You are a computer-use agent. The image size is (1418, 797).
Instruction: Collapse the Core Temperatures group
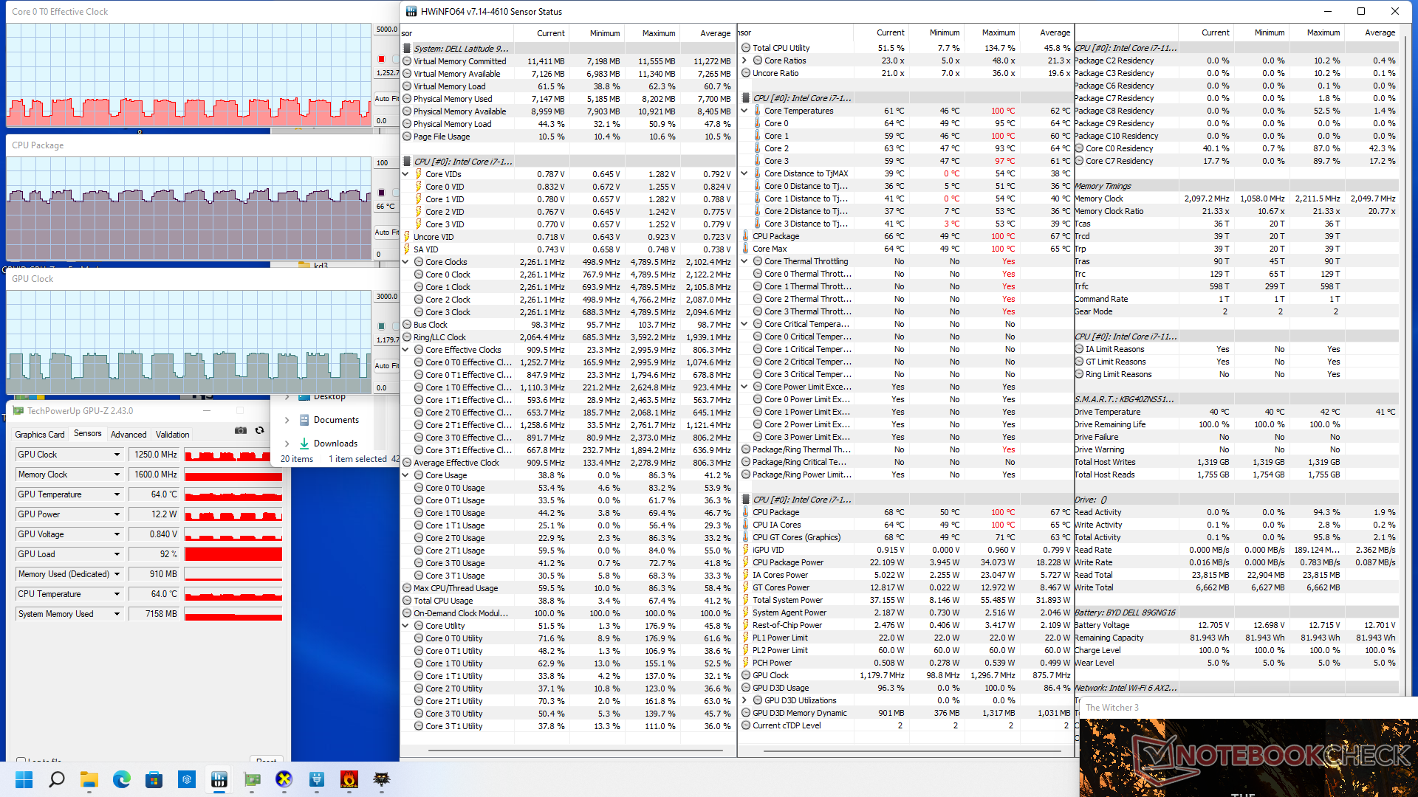click(744, 111)
